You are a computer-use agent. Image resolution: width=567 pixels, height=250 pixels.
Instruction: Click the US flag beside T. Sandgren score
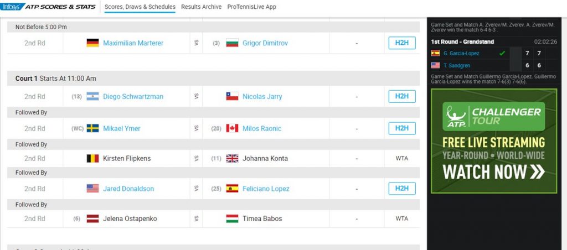pyautogui.click(x=435, y=65)
